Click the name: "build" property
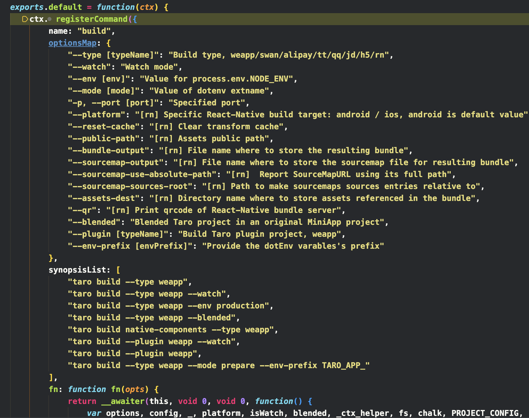The width and height of the screenshot is (529, 418). point(82,31)
